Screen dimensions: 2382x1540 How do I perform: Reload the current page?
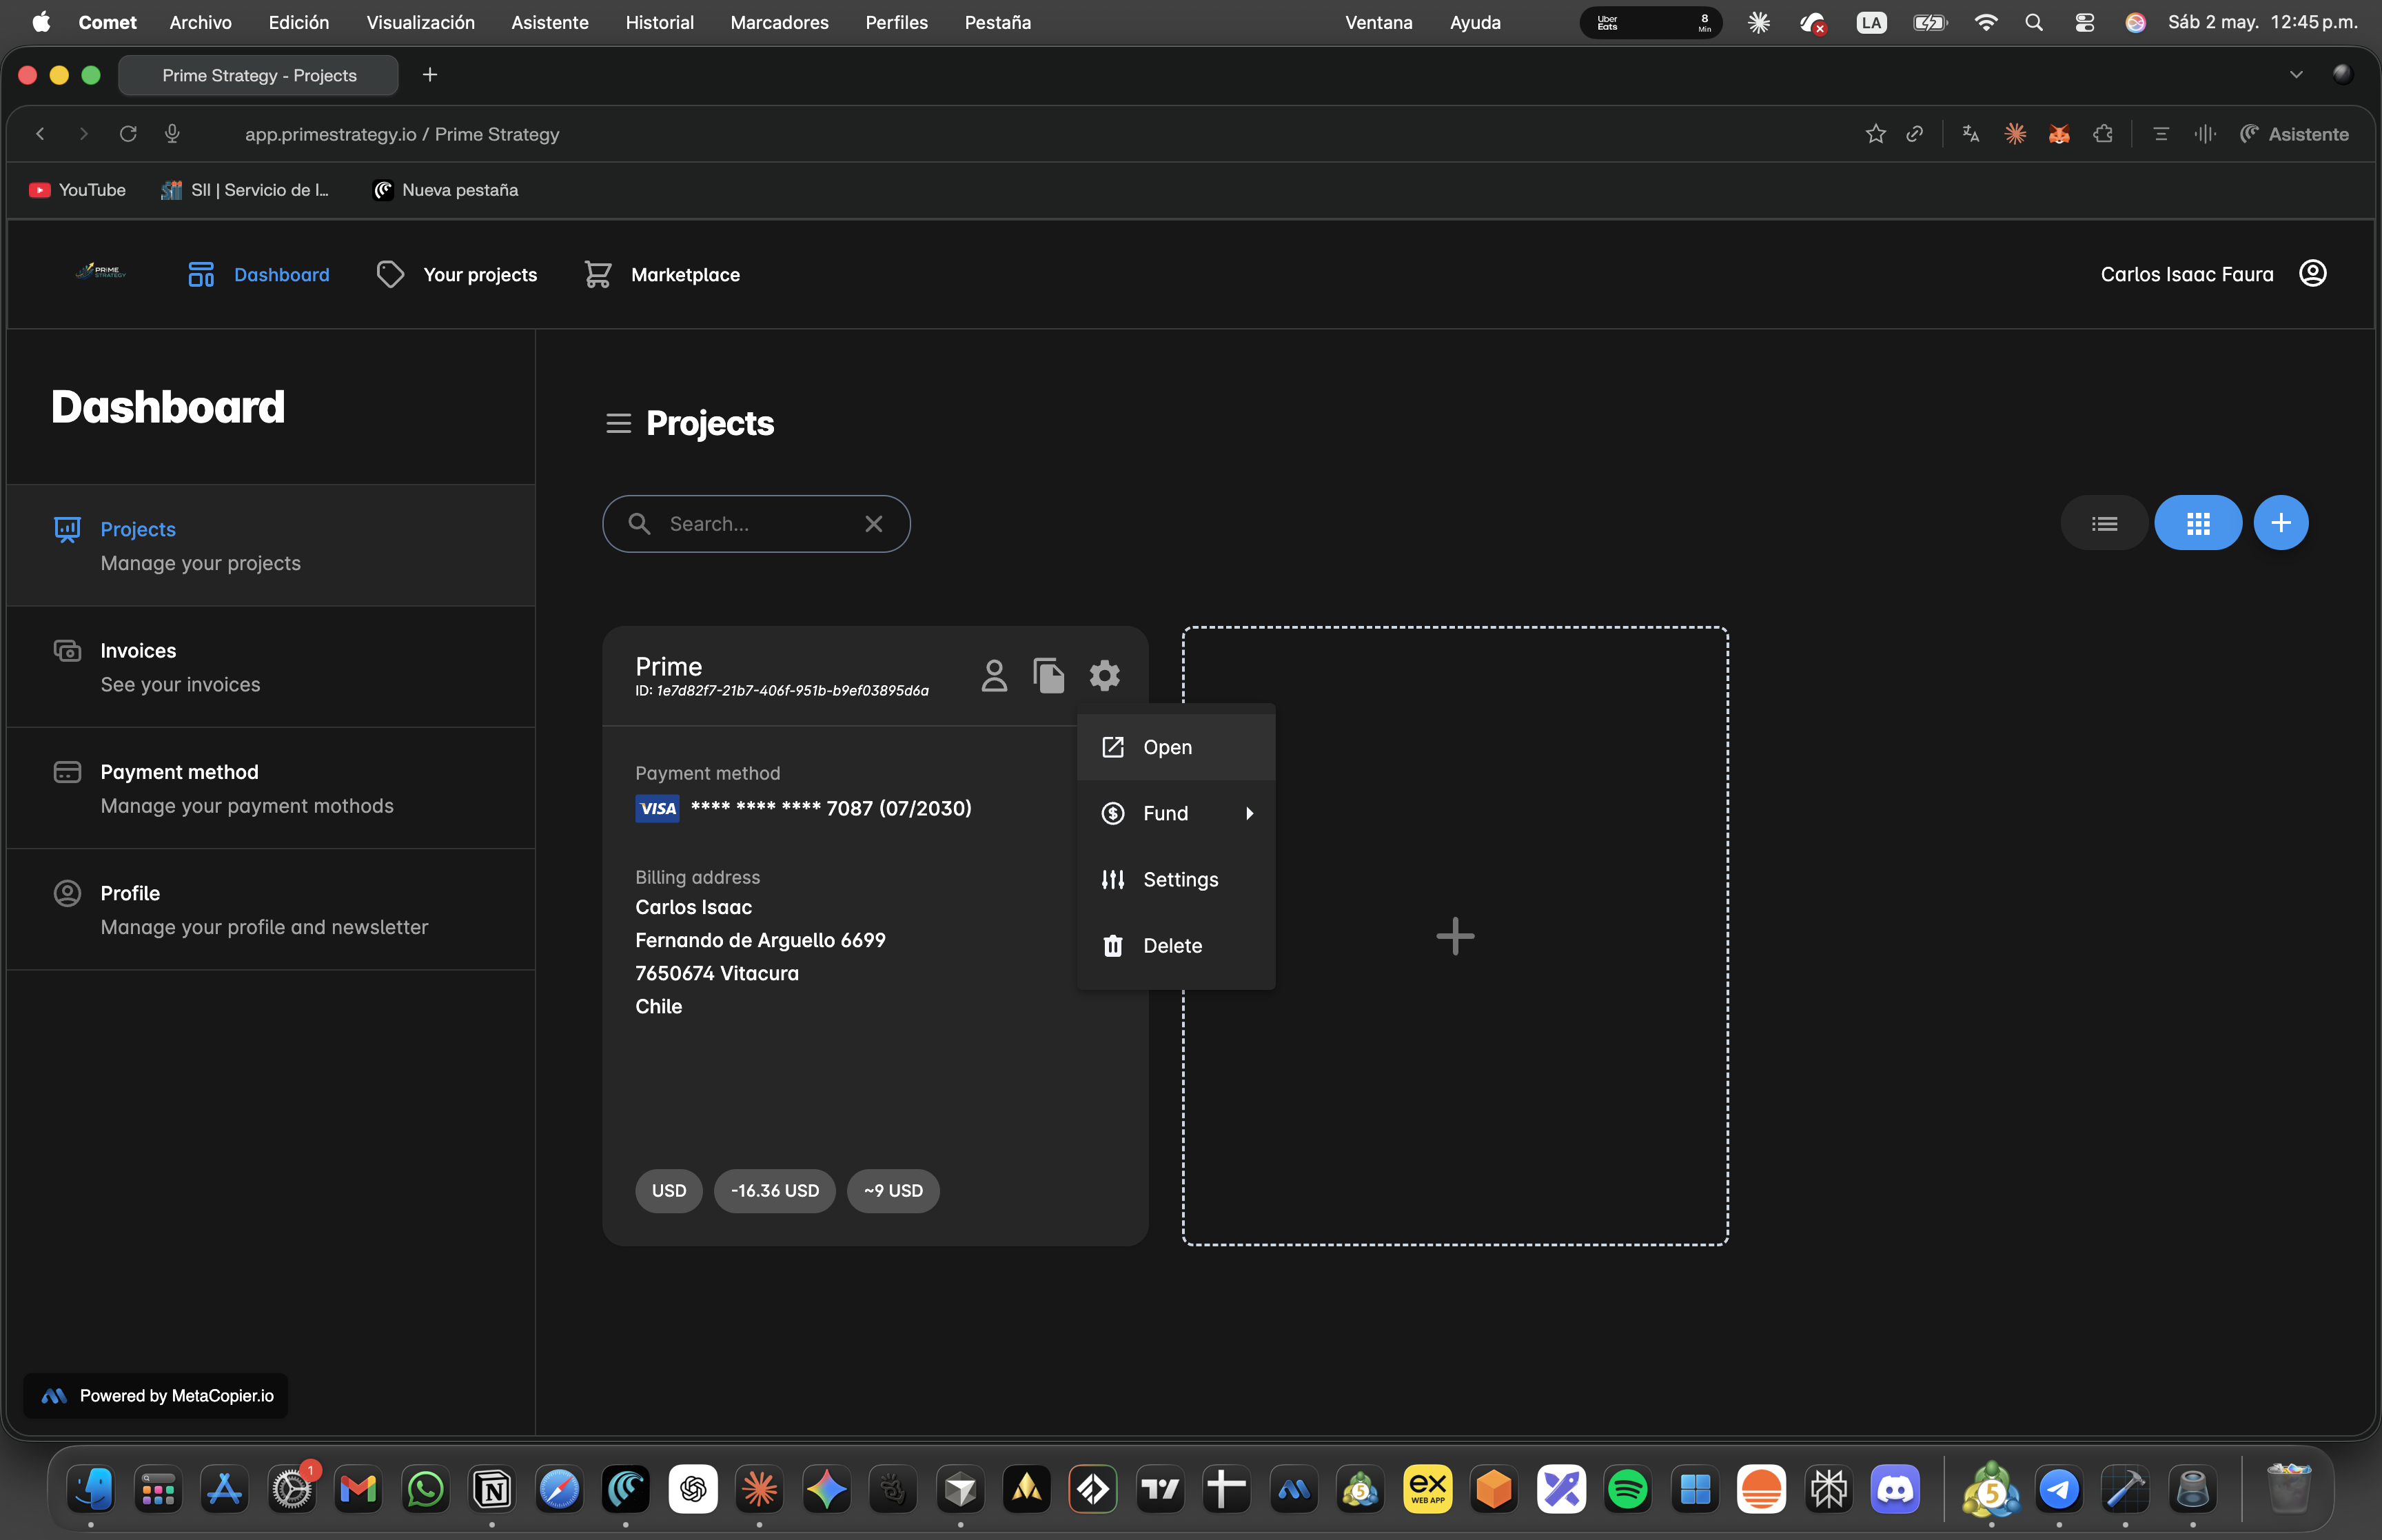pos(128,134)
